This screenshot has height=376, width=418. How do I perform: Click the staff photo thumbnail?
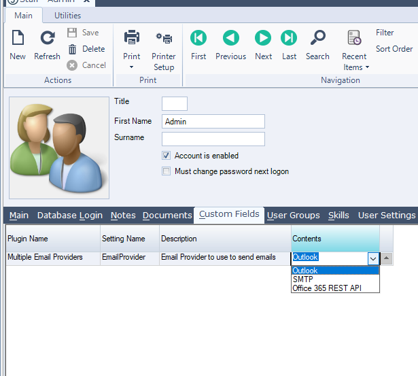click(x=59, y=148)
